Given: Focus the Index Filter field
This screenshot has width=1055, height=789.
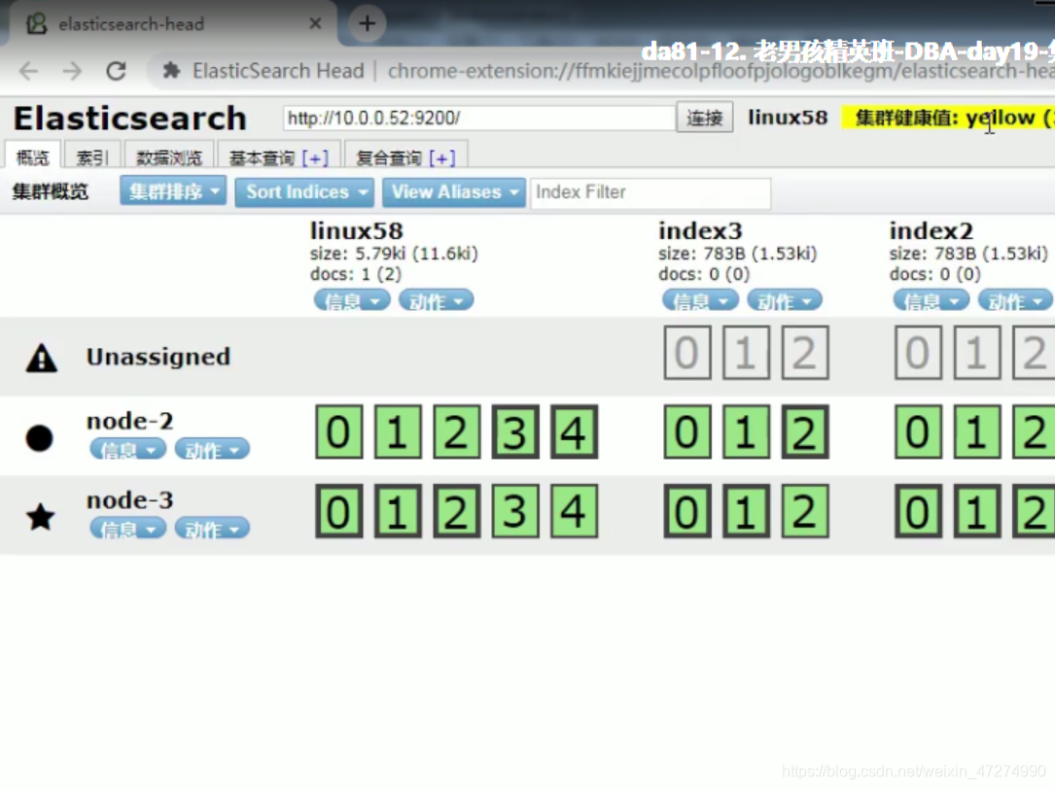Looking at the screenshot, I should coord(650,192).
